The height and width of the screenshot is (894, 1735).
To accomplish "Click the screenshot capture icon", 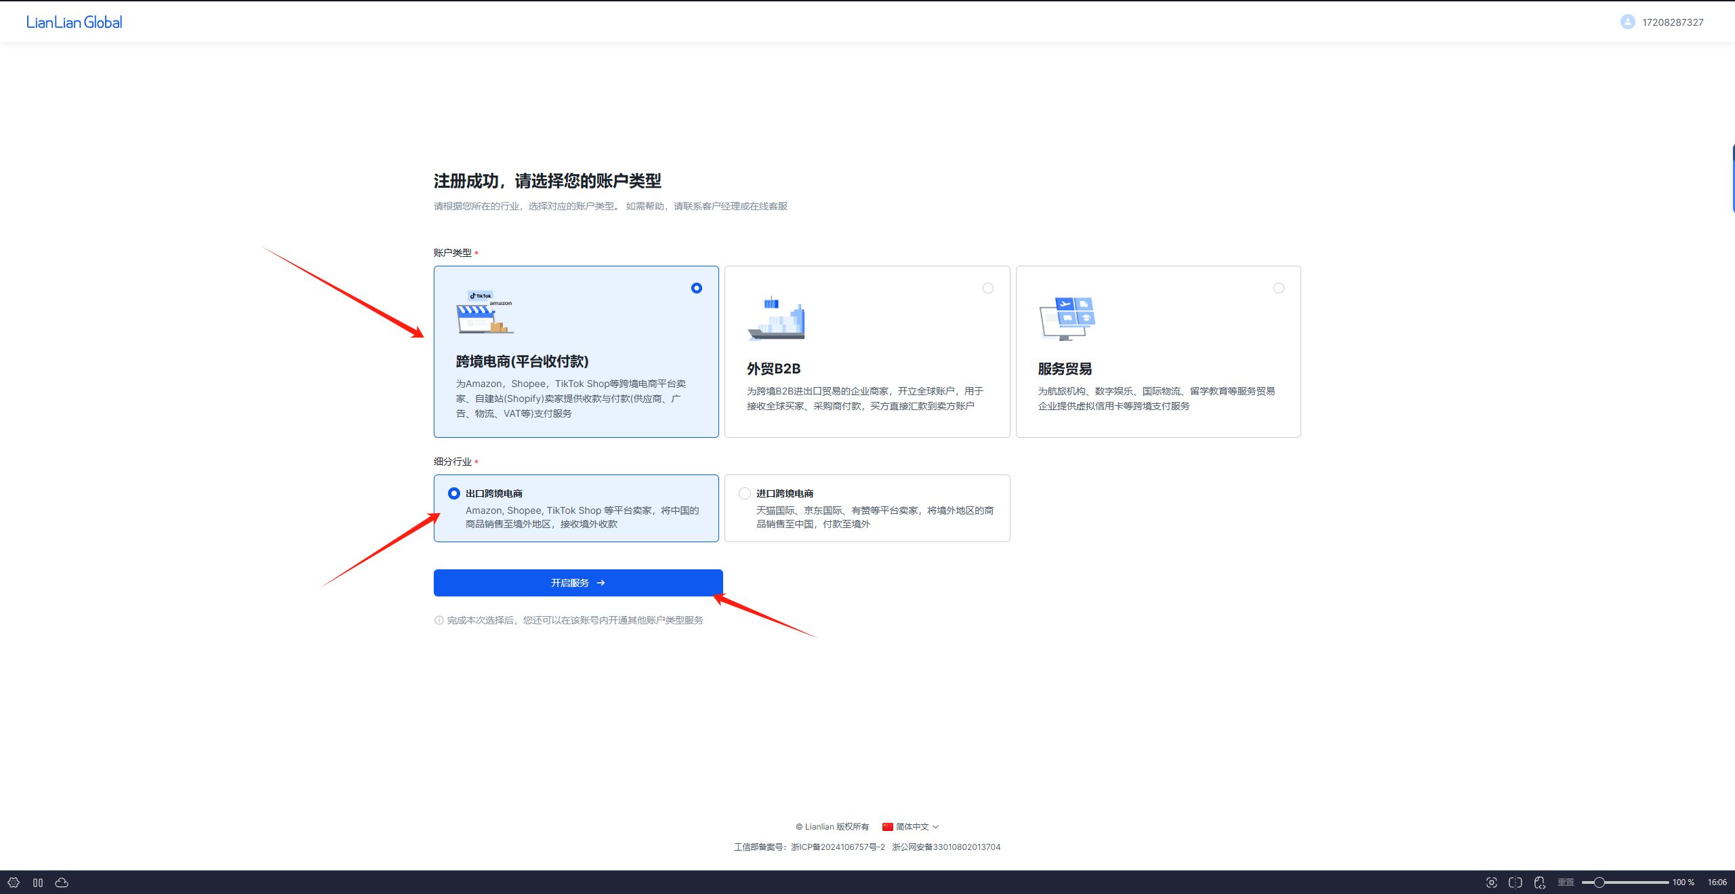I will point(1491,882).
